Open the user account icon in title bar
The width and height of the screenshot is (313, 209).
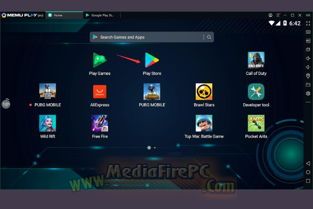pyautogui.click(x=270, y=15)
